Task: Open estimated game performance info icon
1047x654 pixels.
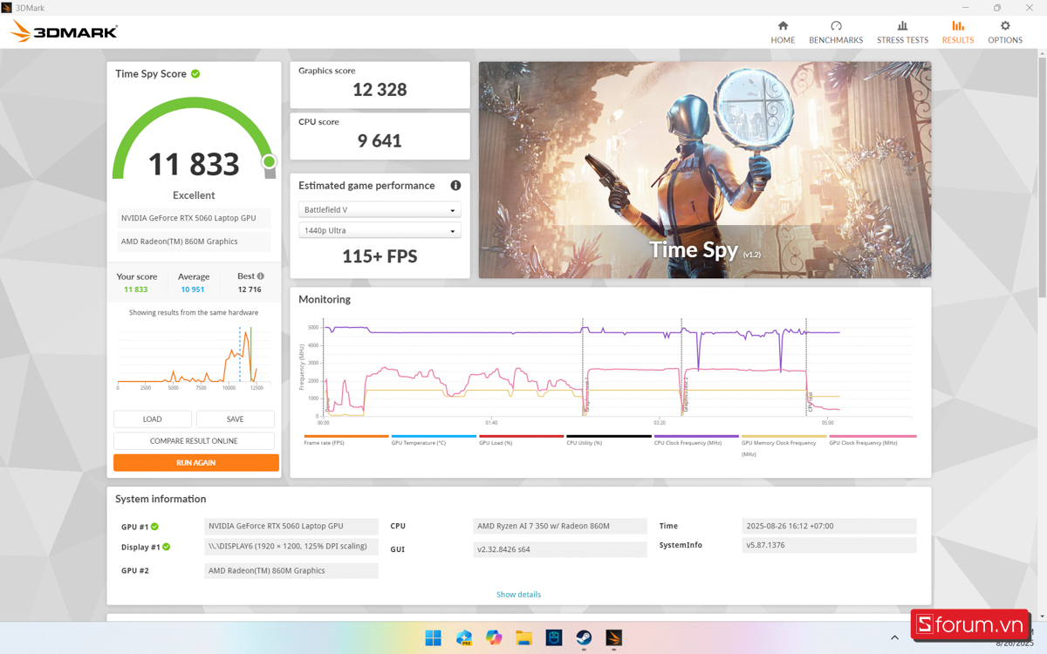Action: click(x=455, y=186)
